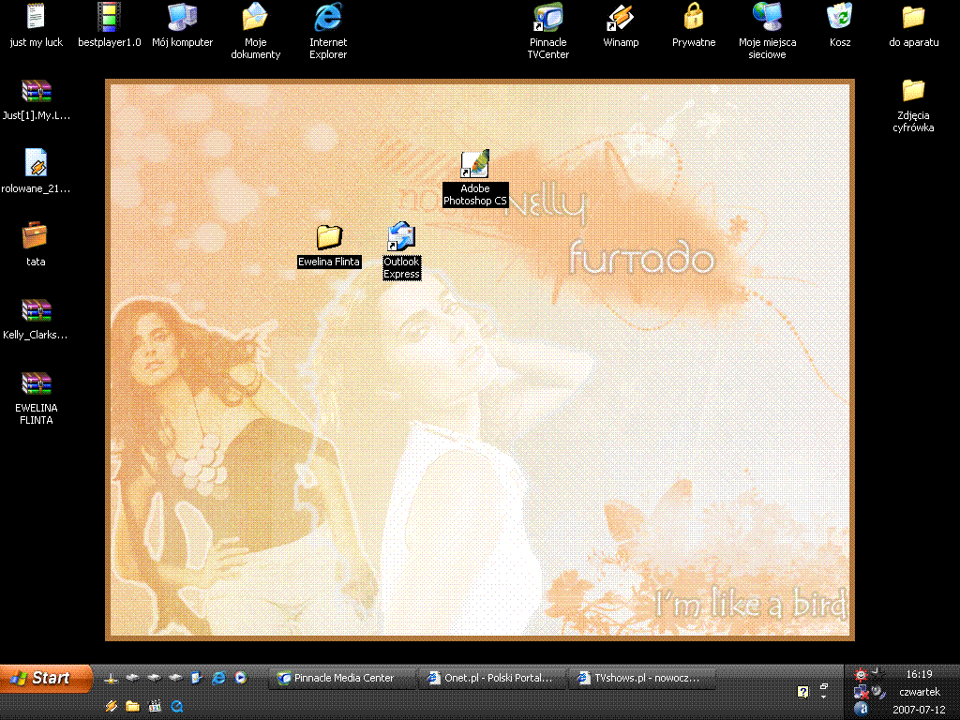Switch to the Onet.pl browser window
960x720 pixels.
pos(493,678)
